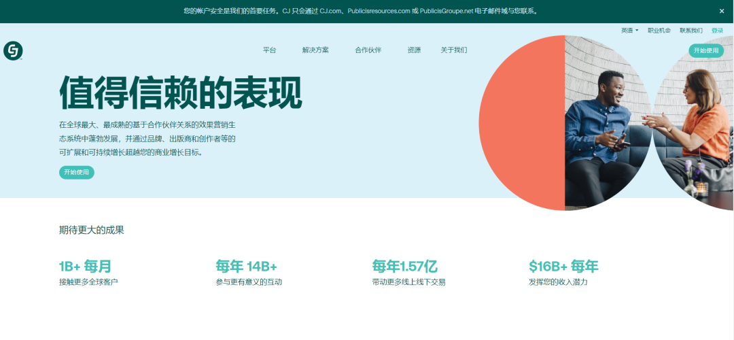The height and width of the screenshot is (340, 734).
Task: Select 合作伙伴 in the main navigation
Action: (x=368, y=50)
